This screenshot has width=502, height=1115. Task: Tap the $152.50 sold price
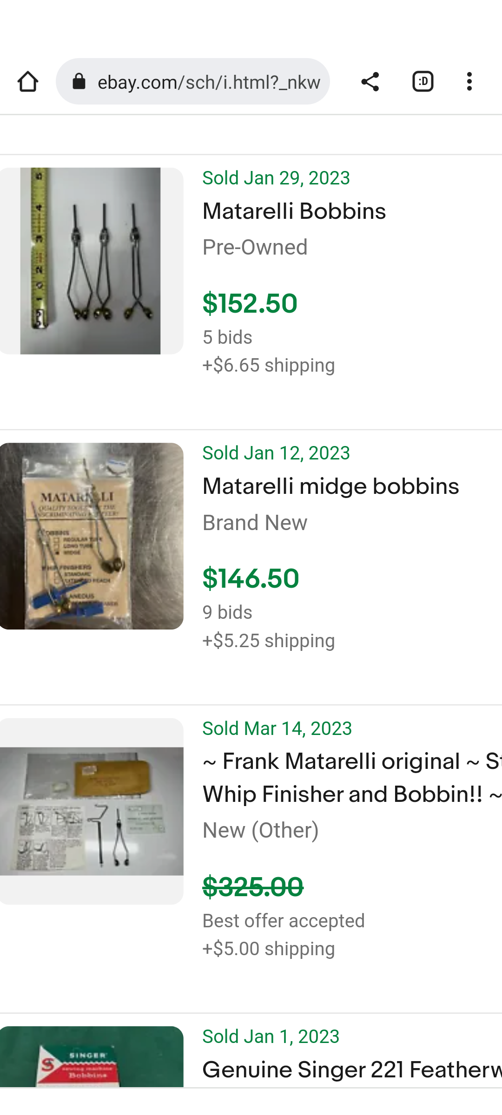(x=250, y=303)
